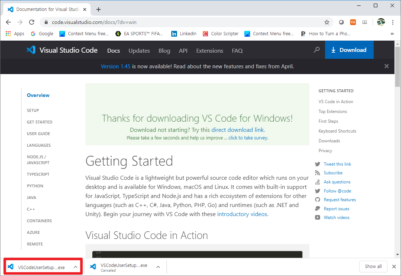The width and height of the screenshot is (401, 276).
Task: Expand GET STARTED section in sidebar
Action: coord(39,122)
